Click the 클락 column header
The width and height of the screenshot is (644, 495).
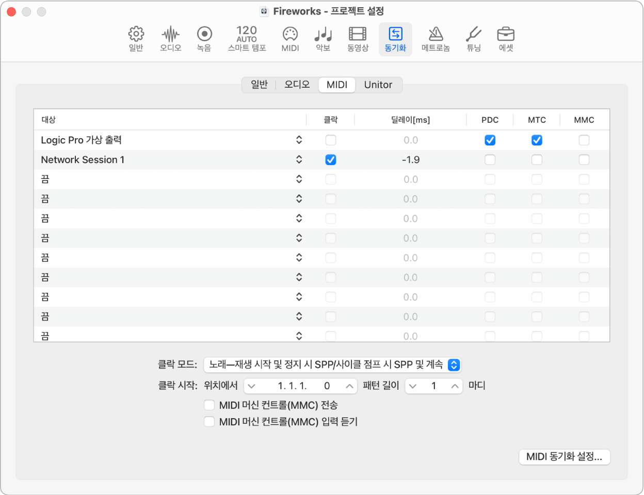(331, 120)
